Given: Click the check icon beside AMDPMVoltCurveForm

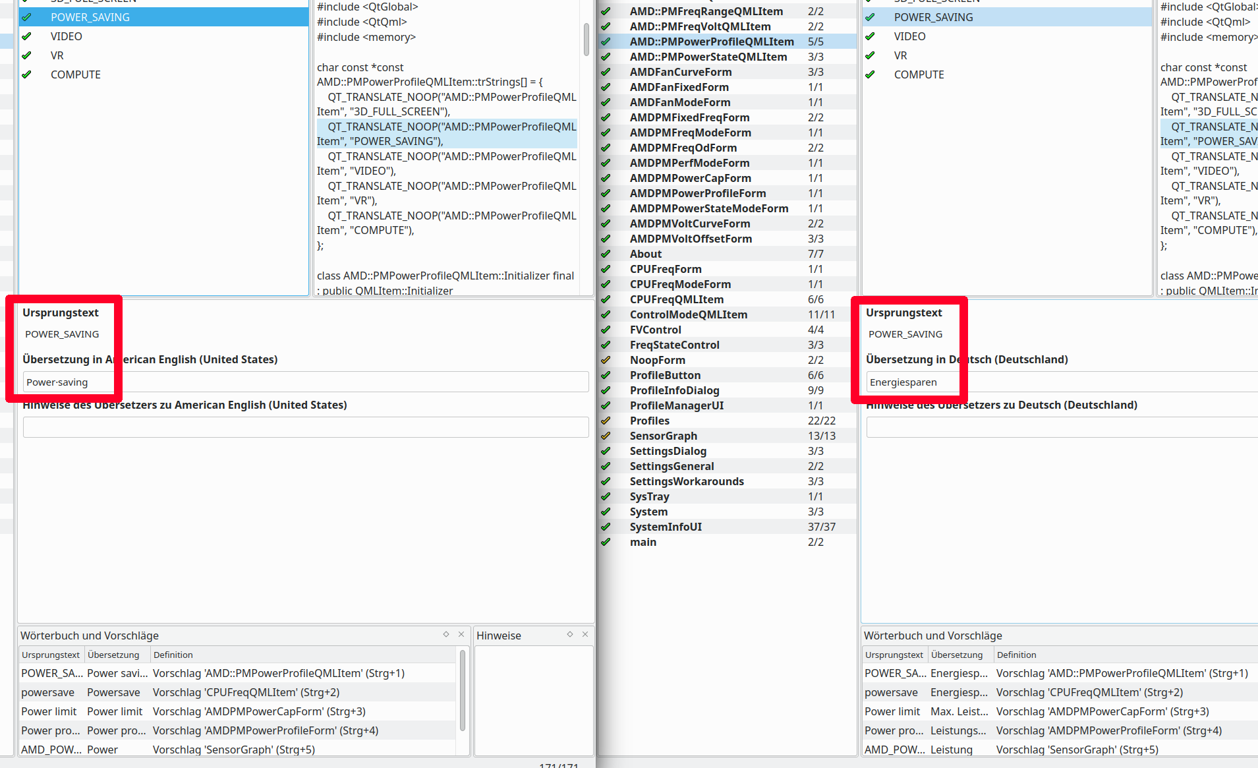Looking at the screenshot, I should [606, 223].
